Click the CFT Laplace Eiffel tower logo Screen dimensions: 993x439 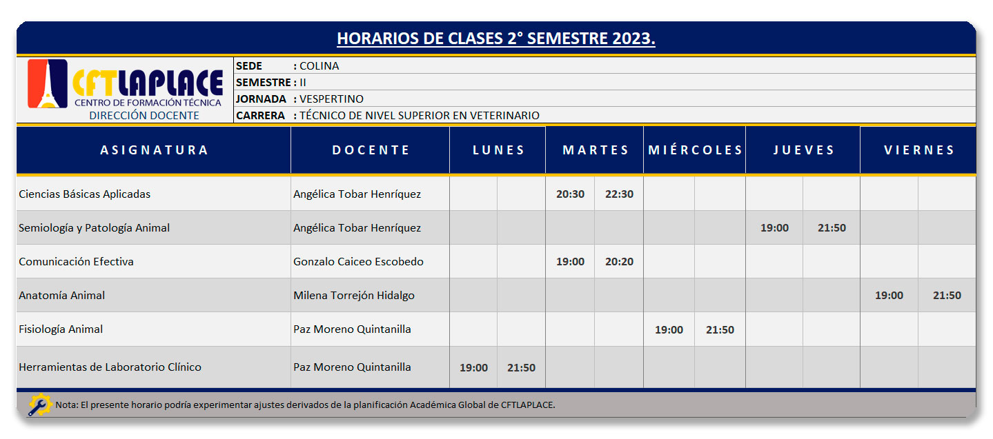(48, 83)
